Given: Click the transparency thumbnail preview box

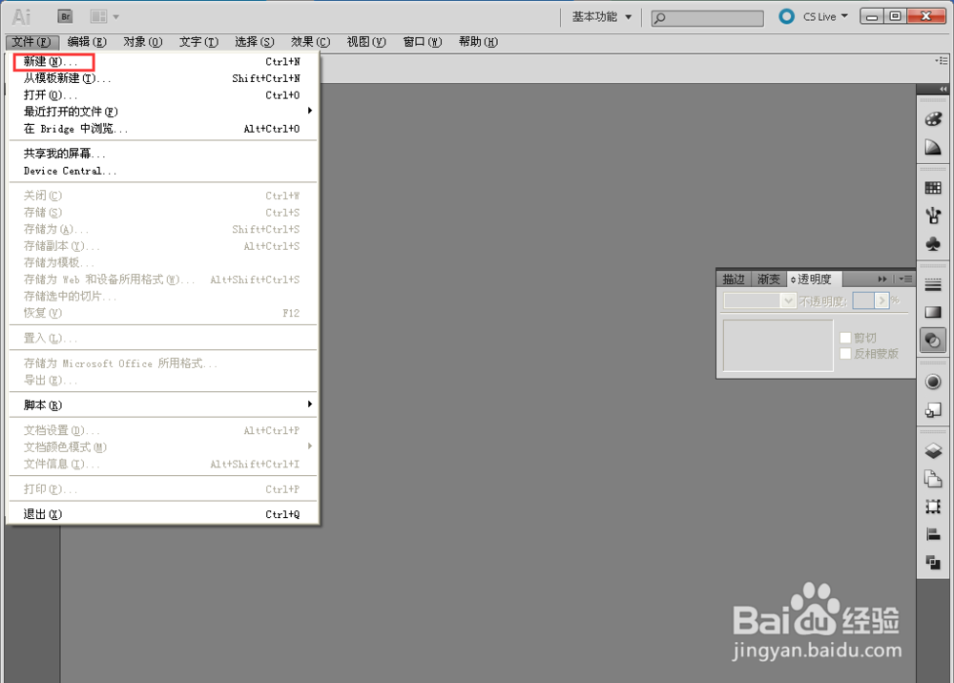Looking at the screenshot, I should [x=778, y=345].
